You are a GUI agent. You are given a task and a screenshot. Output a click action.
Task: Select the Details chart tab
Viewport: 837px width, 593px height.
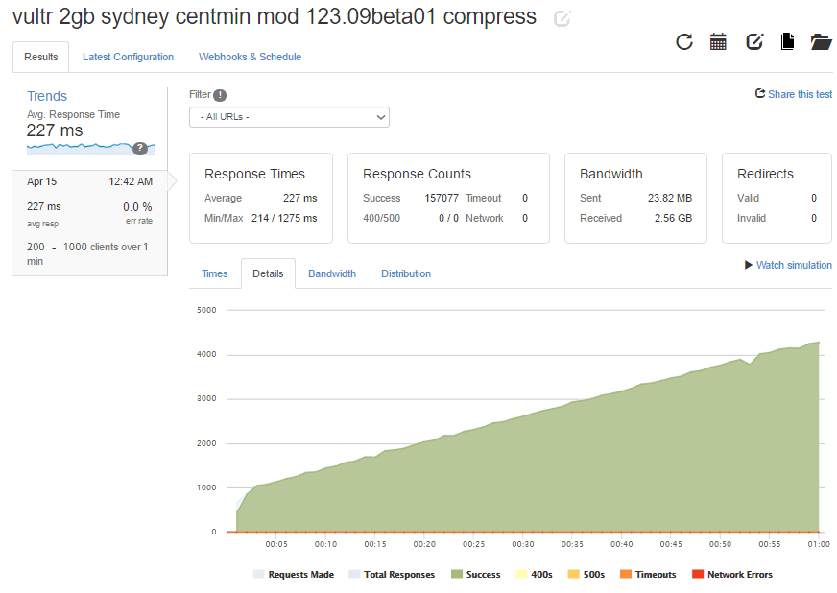pos(268,273)
